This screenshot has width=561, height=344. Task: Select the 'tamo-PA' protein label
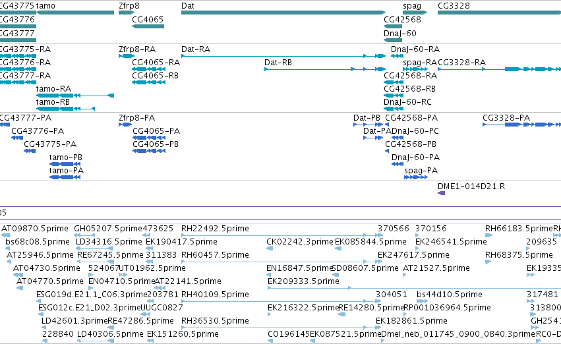pos(67,171)
